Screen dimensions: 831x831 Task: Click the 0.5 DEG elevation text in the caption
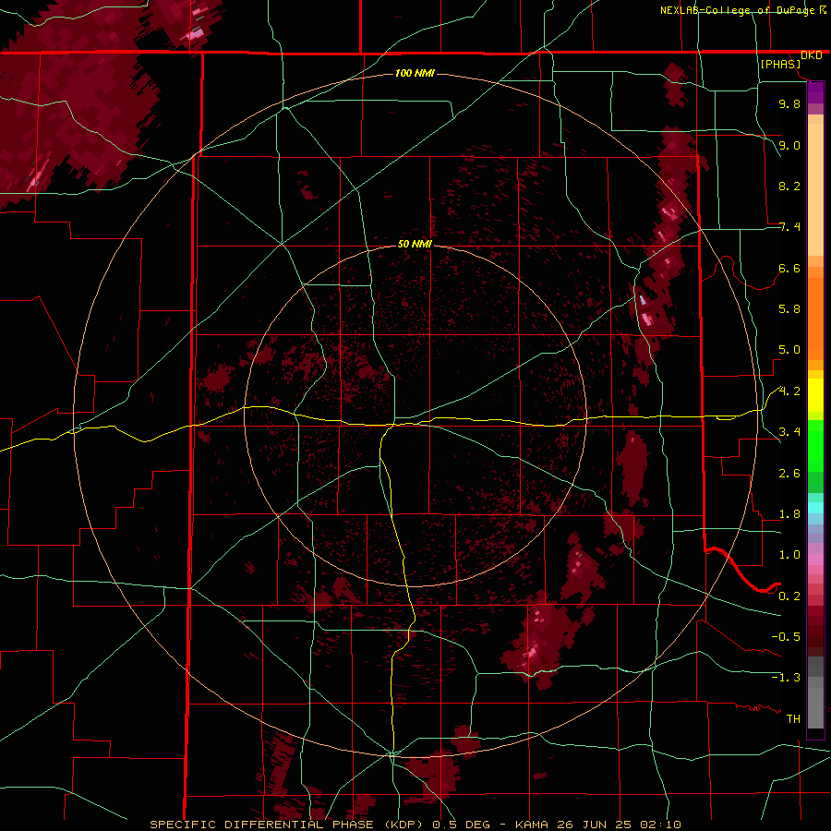460,825
